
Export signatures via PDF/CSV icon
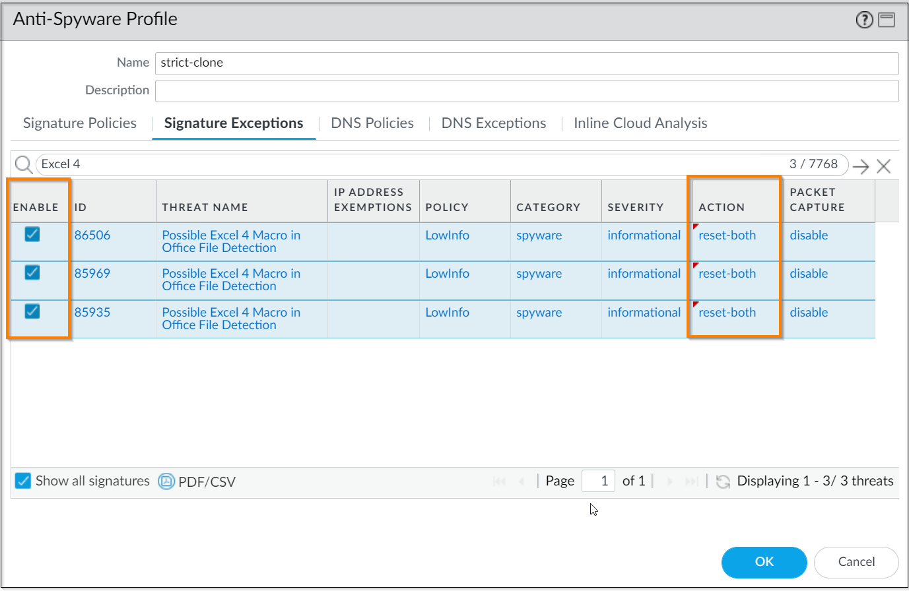pyautogui.click(x=166, y=482)
